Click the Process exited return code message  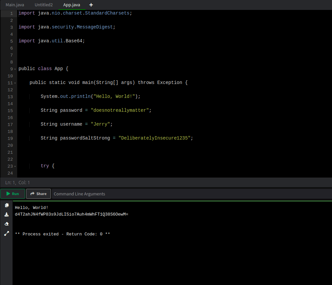tap(62, 234)
